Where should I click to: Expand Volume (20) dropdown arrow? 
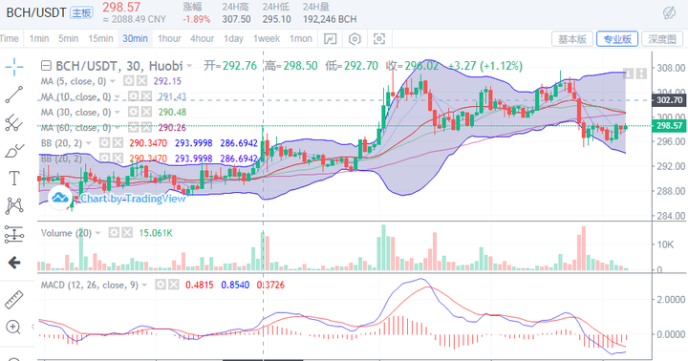coord(97,233)
